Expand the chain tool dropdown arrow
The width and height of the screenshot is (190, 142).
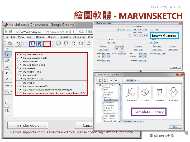11,92
